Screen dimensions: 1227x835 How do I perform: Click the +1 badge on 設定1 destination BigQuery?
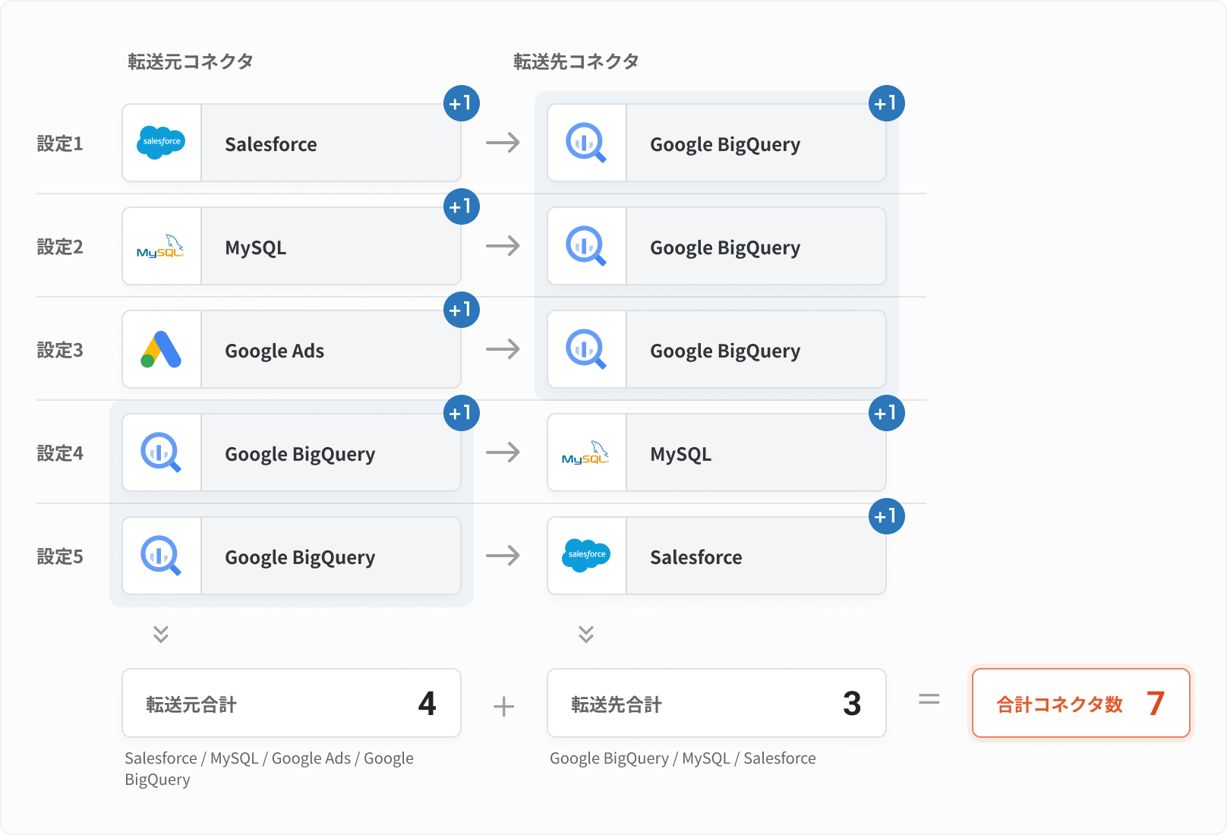[887, 103]
